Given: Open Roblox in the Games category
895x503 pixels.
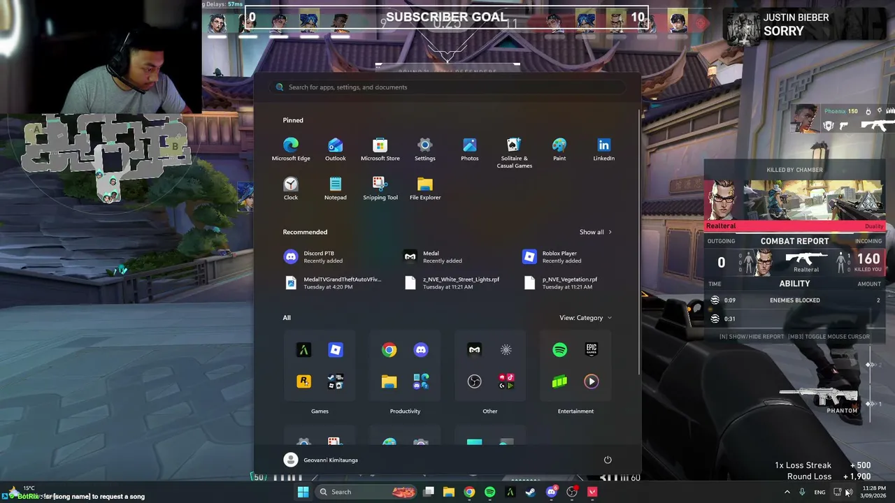Looking at the screenshot, I should [336, 350].
